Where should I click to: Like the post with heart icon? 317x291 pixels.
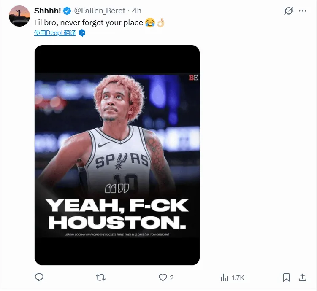[163, 277]
